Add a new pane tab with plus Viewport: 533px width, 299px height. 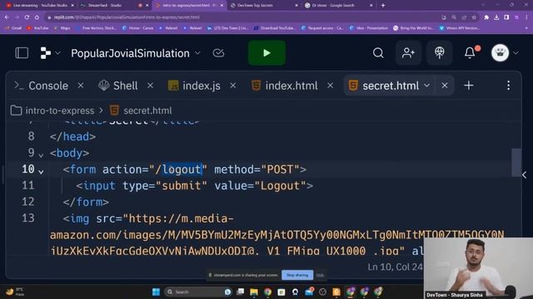(x=469, y=86)
